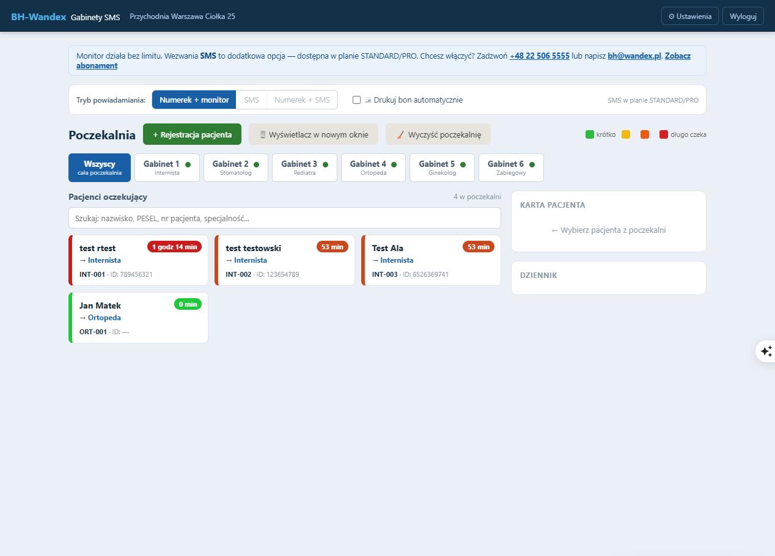
Task: Click the monitor icon on Wyświetlacz button
Action: [263, 134]
